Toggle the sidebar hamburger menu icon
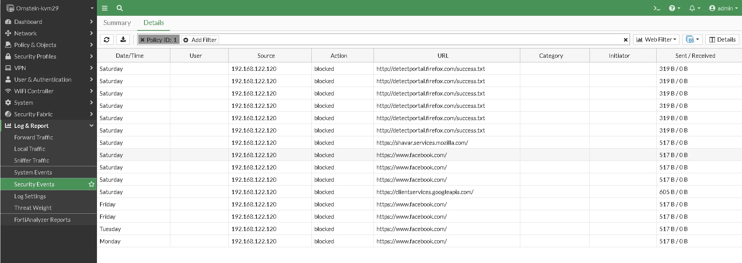Viewport: 742px width, 263px height. (105, 8)
